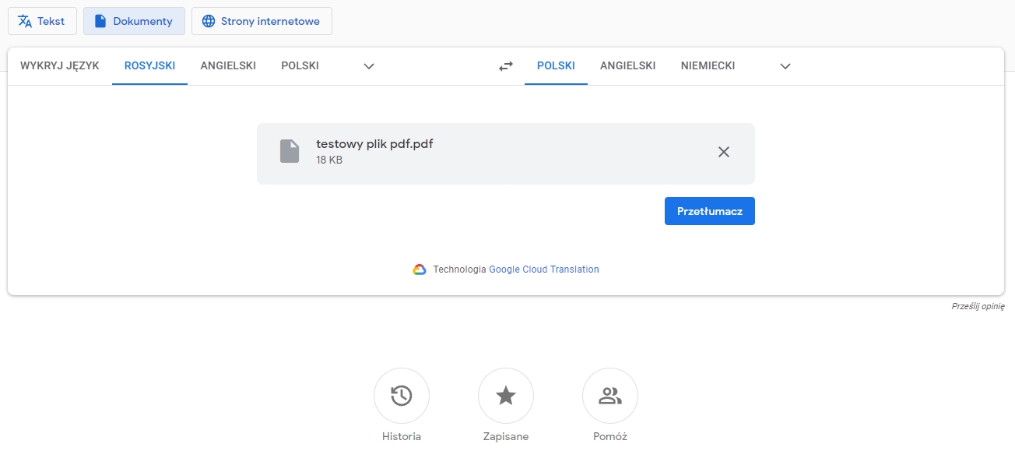This screenshot has width=1015, height=458.
Task: Switch to the Dokumenty tab
Action: [x=134, y=21]
